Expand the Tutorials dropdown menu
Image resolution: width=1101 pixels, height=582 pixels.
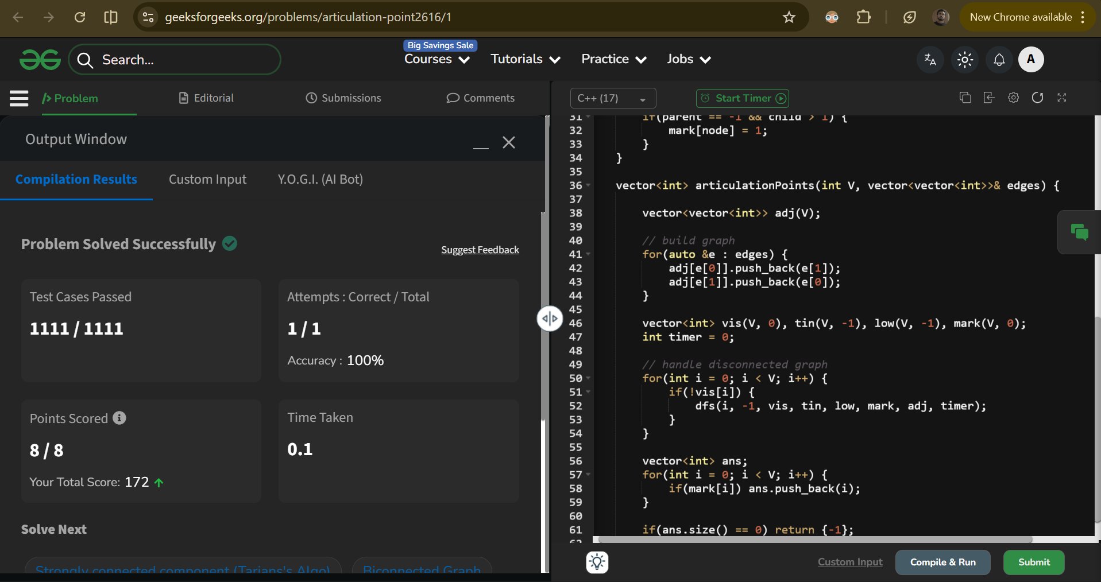tap(525, 59)
